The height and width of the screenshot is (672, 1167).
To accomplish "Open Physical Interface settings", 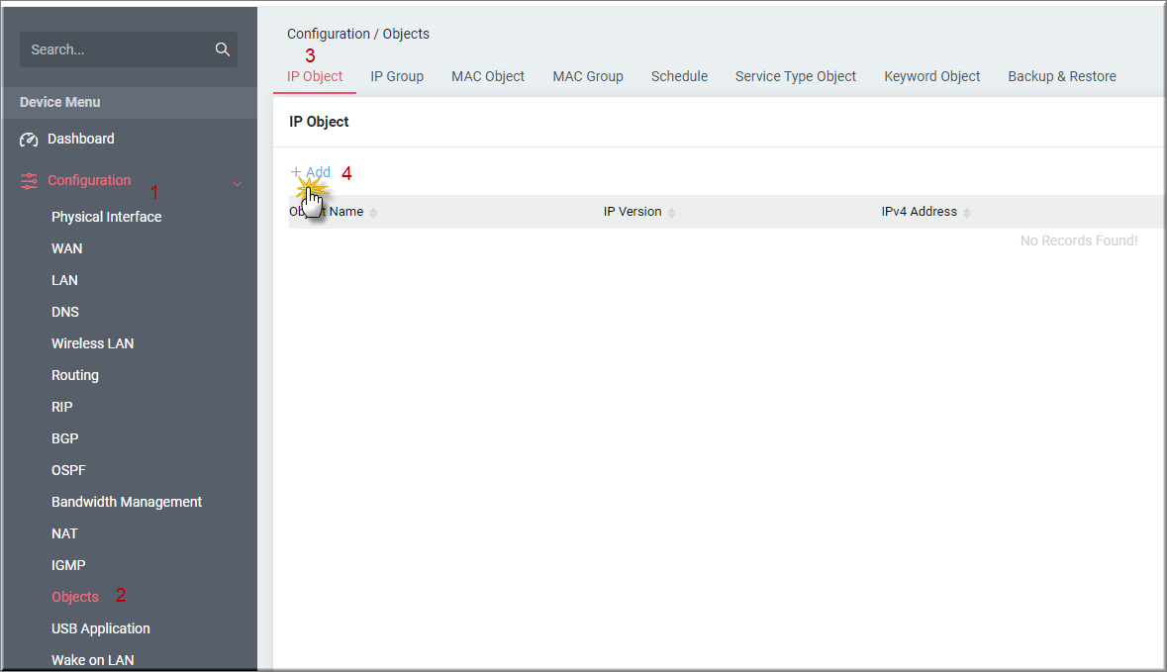I will point(107,217).
